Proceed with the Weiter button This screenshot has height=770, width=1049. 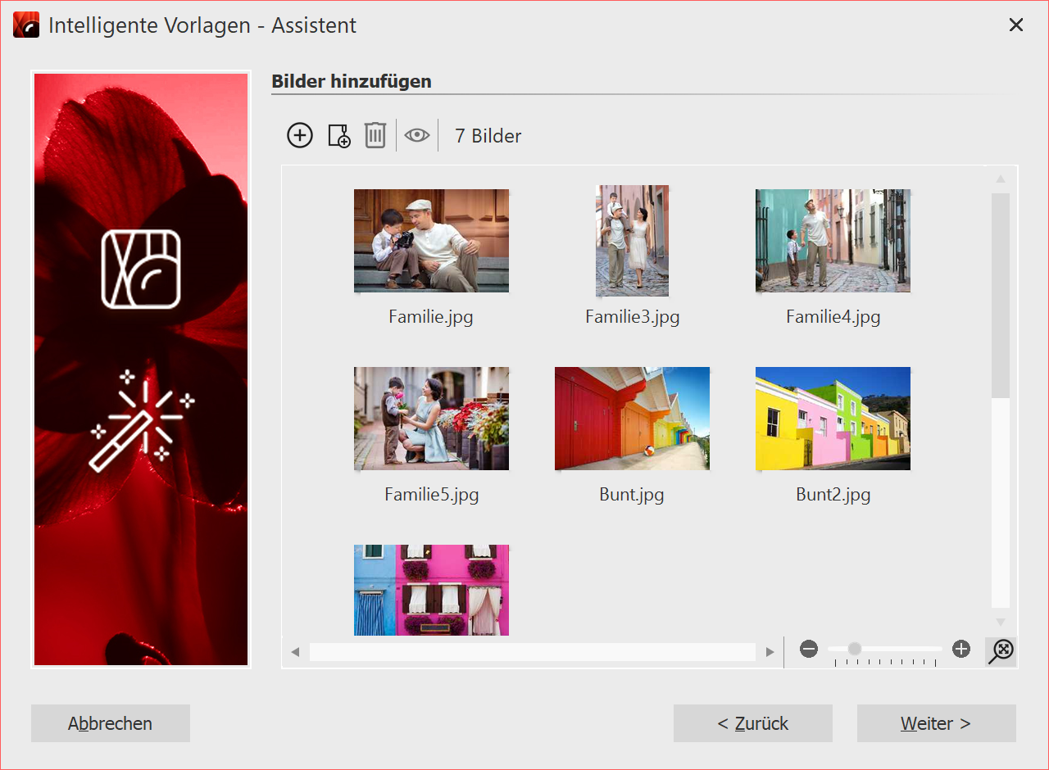(936, 723)
